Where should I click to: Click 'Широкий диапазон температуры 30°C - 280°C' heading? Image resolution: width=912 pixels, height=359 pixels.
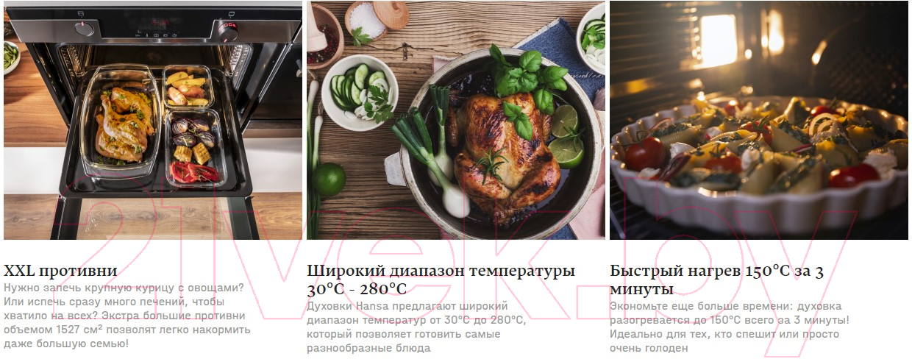coord(441,280)
